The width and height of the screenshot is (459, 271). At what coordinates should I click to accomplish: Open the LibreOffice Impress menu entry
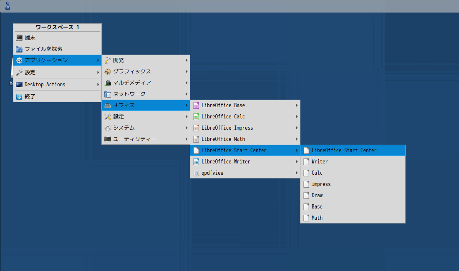coord(245,128)
